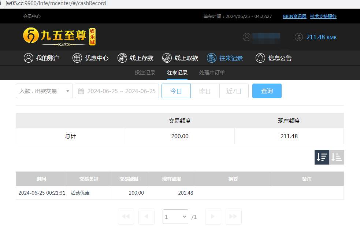The image size is (360, 243).
Task: Switch to the 投注记录 tab
Action: (145, 73)
